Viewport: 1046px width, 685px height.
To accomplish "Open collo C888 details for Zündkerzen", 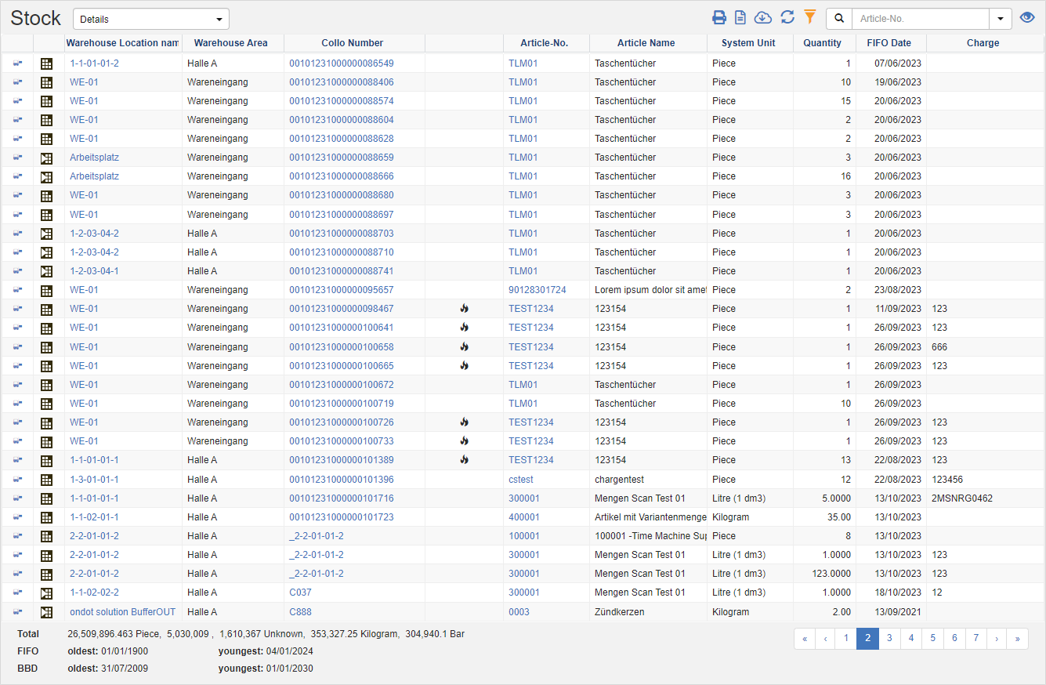I will pos(301,612).
